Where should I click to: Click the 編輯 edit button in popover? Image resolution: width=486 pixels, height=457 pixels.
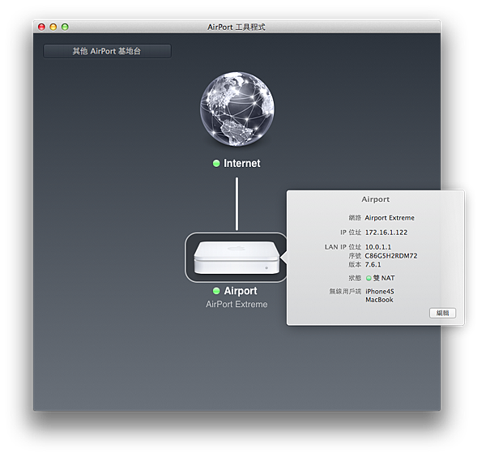(x=442, y=313)
